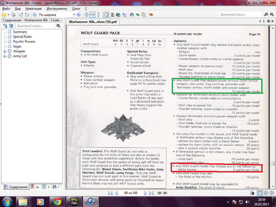
Task: Click the Print document icon
Action: pyautogui.click(x=13, y=15)
